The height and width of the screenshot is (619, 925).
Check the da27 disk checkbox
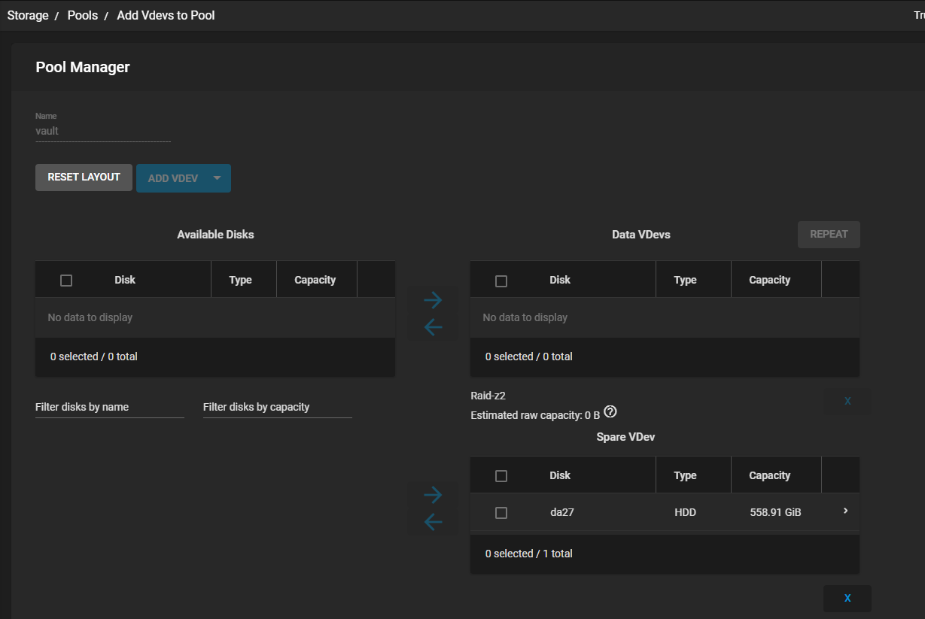(501, 513)
